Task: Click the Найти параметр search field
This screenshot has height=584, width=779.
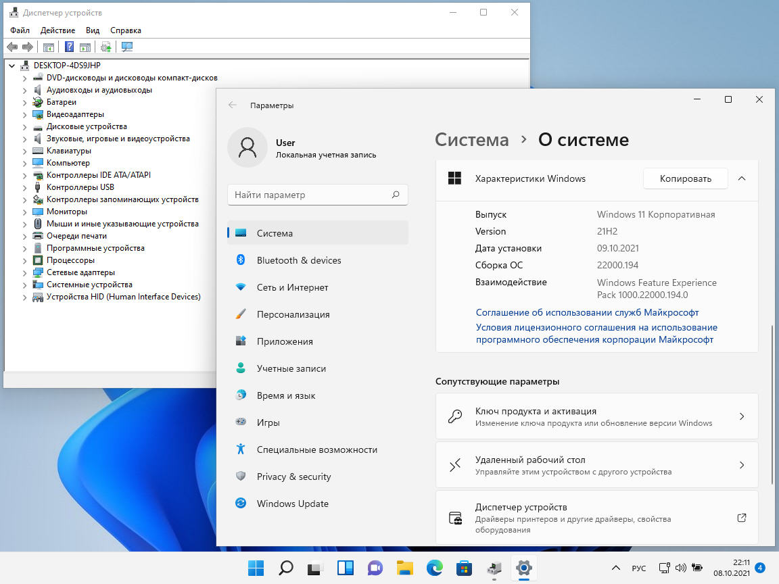Action: tap(311, 195)
